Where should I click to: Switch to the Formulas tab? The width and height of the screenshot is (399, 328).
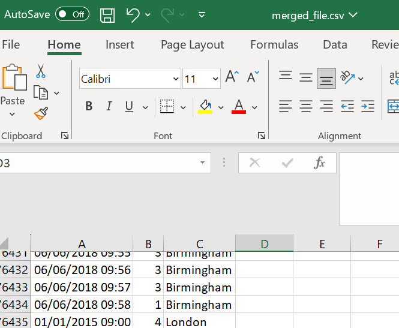274,45
